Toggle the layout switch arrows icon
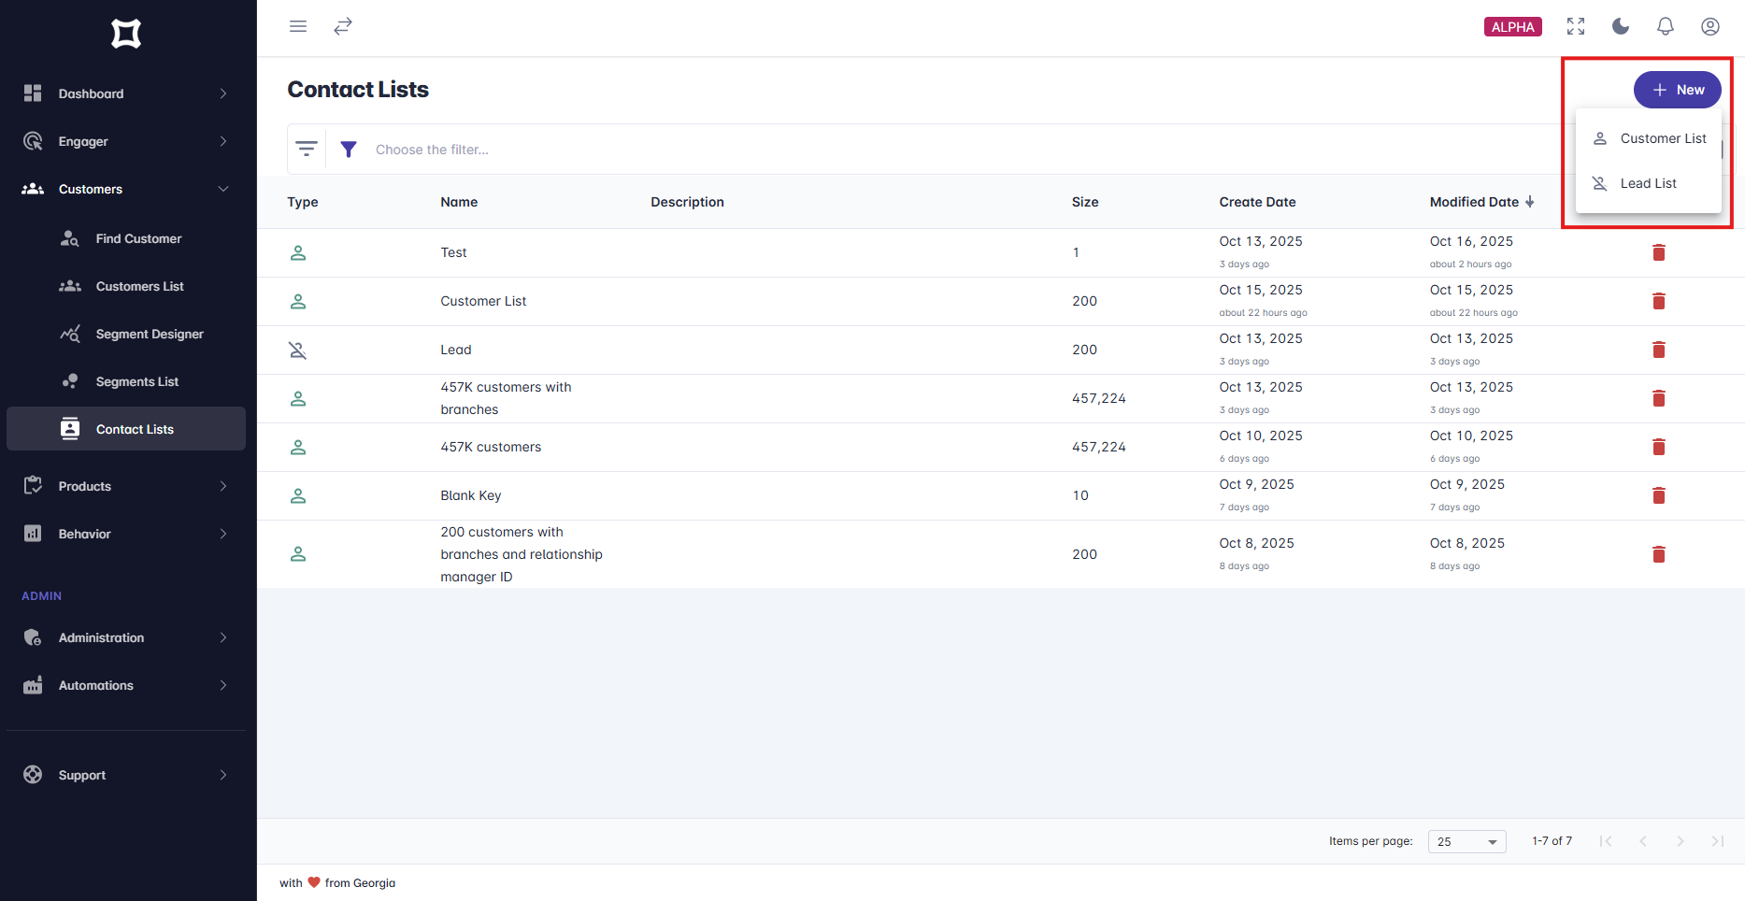Image resolution: width=1745 pixels, height=901 pixels. pos(343,26)
